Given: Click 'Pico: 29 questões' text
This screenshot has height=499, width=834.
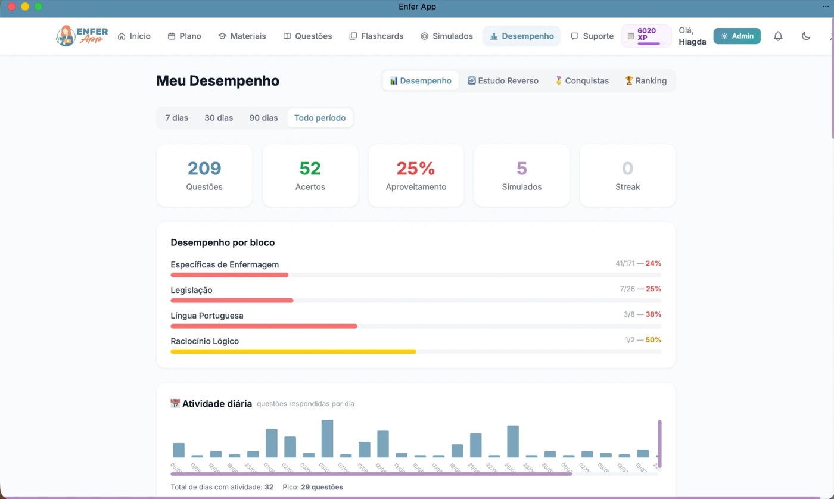Looking at the screenshot, I should [313, 487].
